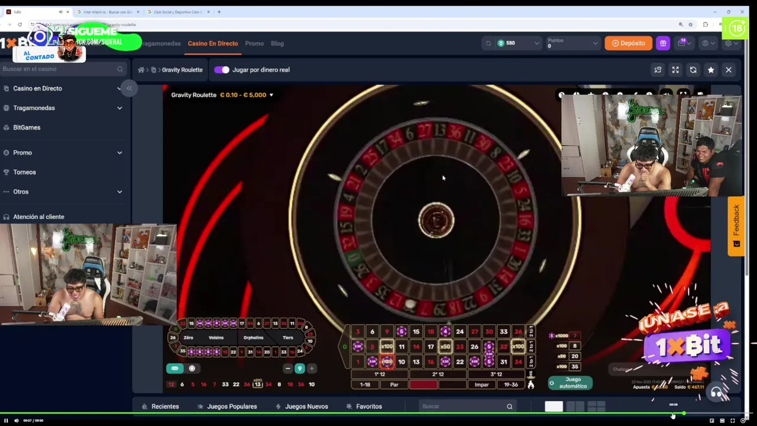Open support headset chat icon
Viewport: 757px width, 426px height.
pos(717,392)
